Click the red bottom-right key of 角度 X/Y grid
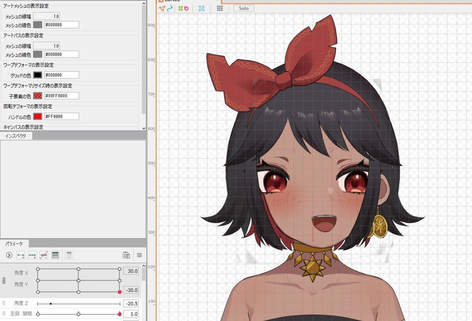The height and width of the screenshot is (321, 472). (x=120, y=292)
